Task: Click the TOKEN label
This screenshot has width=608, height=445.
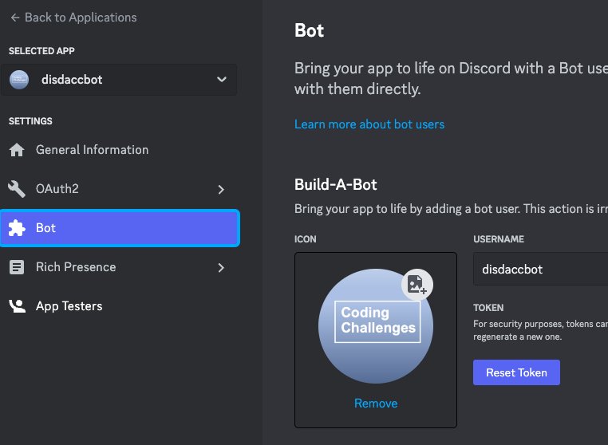Action: click(488, 308)
